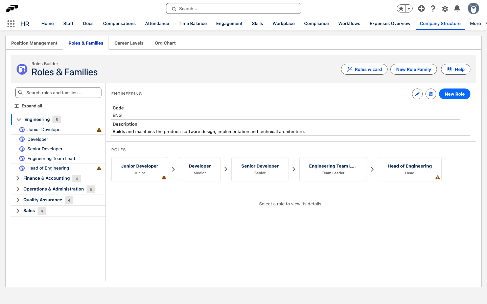Go to the Attendance nav item
Image resolution: width=487 pixels, height=304 pixels.
(x=157, y=24)
